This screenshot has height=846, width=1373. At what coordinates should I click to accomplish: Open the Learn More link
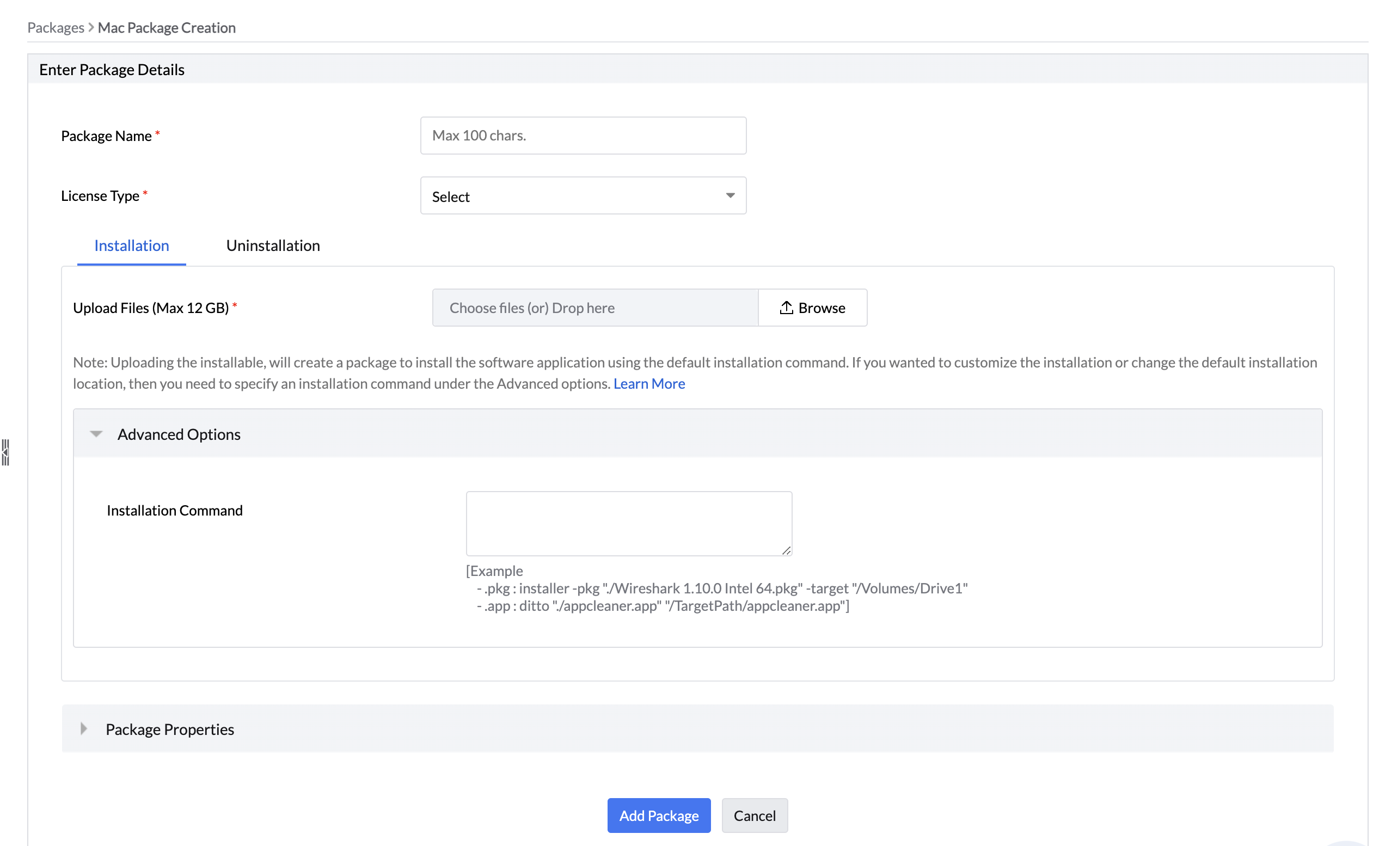pos(649,384)
